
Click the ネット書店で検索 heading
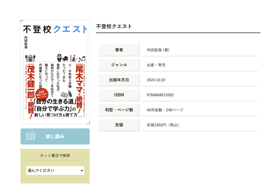click(55, 156)
